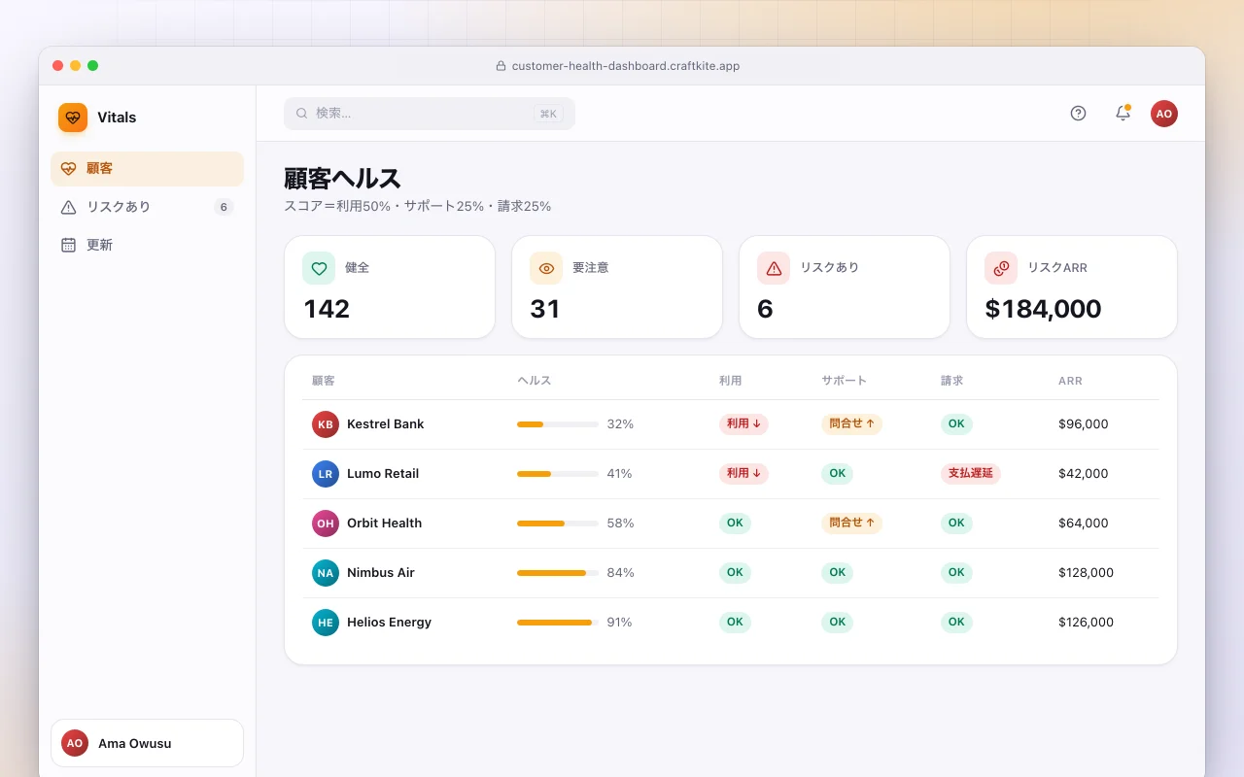Open the Lumo Retail customer row
1244x777 pixels.
730,474
